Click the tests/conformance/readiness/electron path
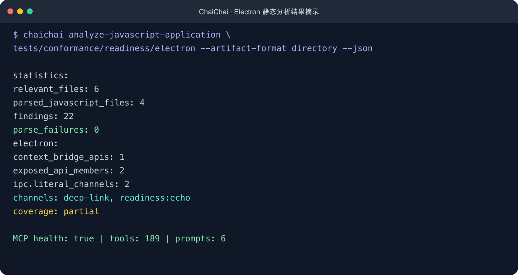 [x=104, y=48]
